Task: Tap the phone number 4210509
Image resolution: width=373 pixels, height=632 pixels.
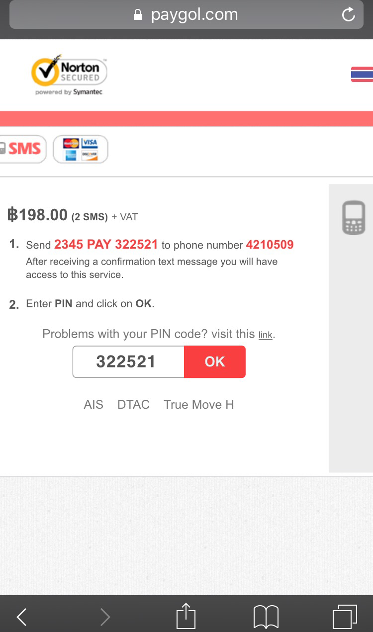Action: click(x=270, y=245)
